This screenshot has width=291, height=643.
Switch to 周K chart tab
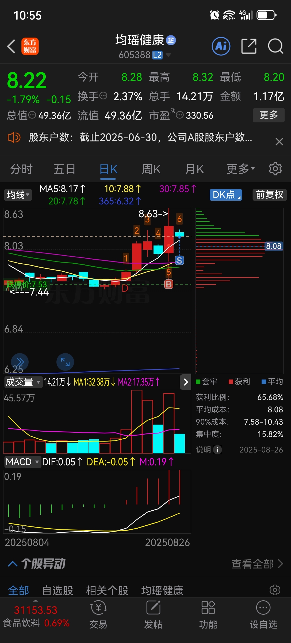click(151, 169)
